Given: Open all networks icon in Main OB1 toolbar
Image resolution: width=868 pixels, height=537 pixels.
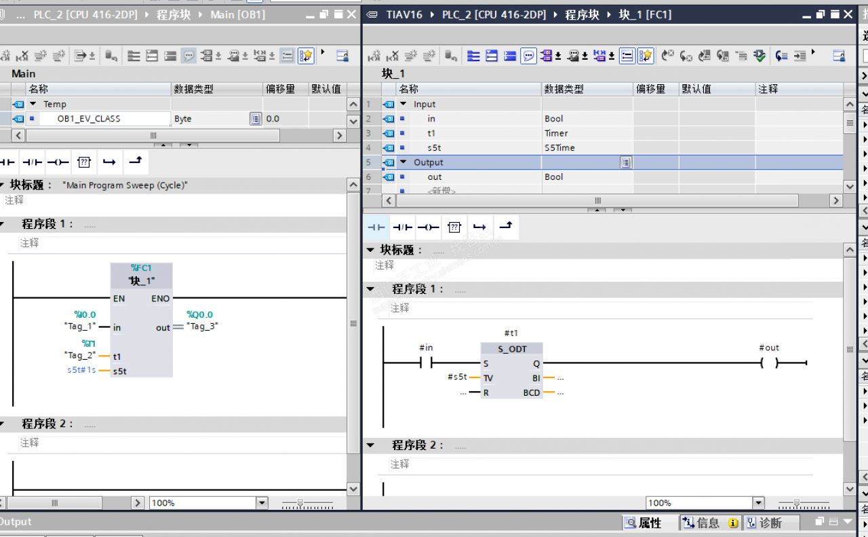Looking at the screenshot, I should 152,56.
